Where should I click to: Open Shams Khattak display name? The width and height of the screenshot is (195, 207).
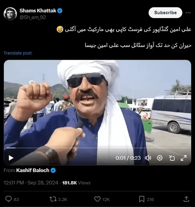point(38,11)
